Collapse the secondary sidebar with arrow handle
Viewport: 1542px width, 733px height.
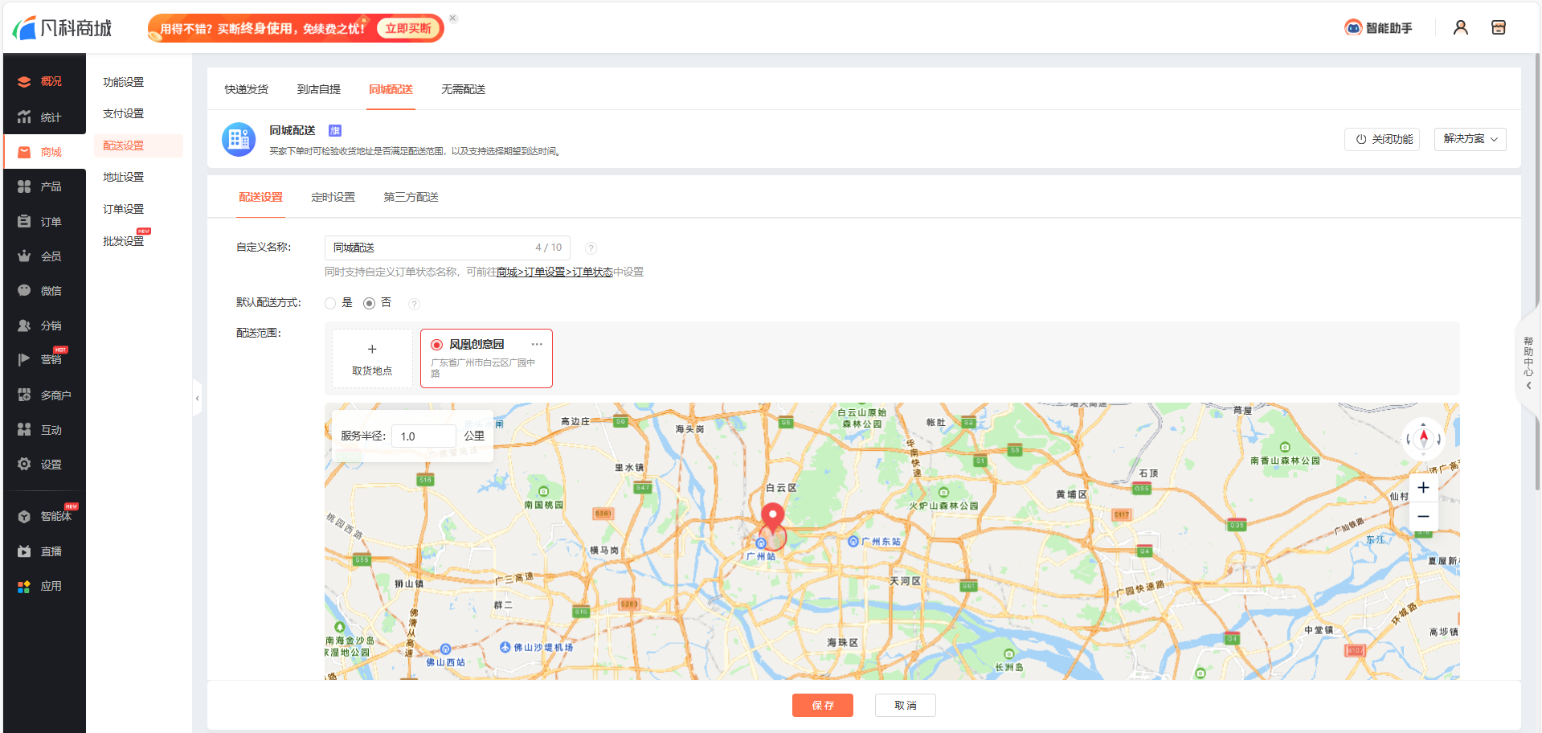click(197, 398)
